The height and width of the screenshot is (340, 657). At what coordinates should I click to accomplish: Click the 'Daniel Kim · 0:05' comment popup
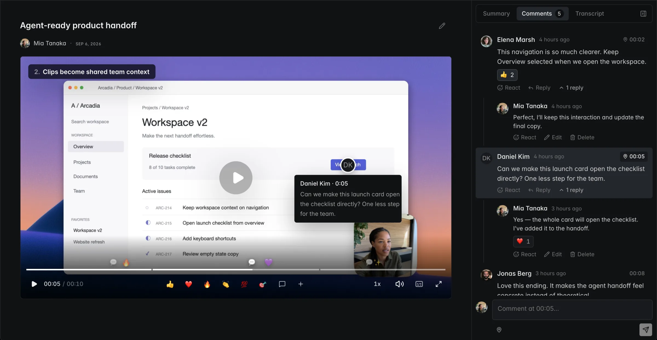348,199
